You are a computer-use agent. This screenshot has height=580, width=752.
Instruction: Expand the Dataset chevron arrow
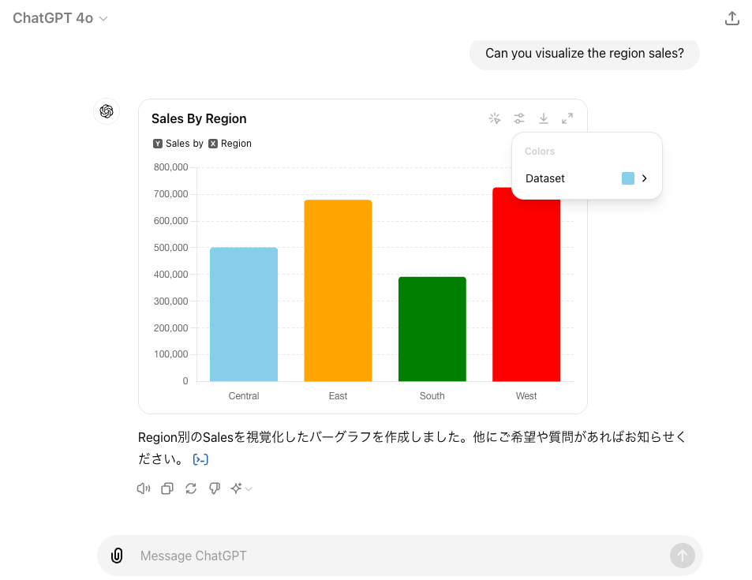(x=645, y=178)
